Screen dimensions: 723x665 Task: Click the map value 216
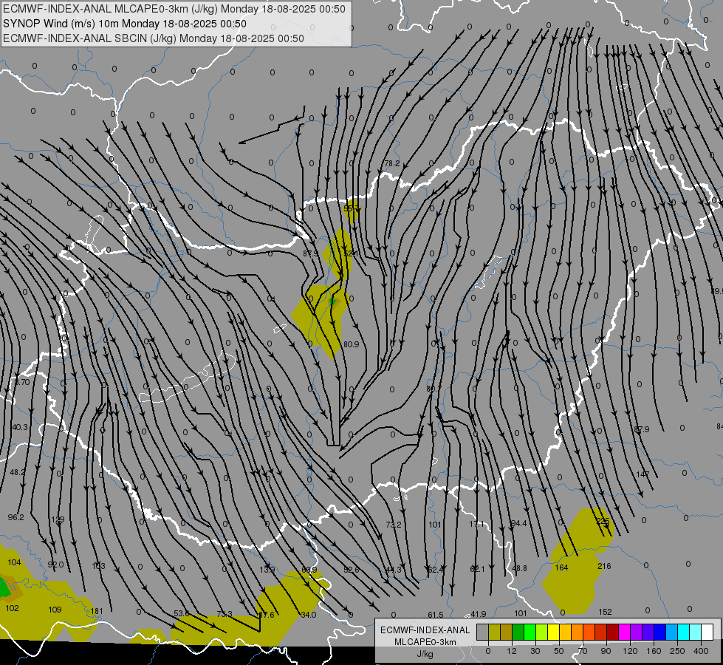pyautogui.click(x=604, y=566)
